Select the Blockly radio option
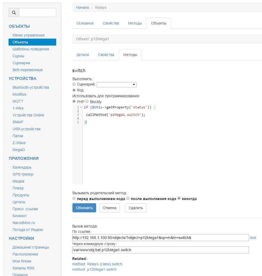The image size is (262, 276). [87, 102]
